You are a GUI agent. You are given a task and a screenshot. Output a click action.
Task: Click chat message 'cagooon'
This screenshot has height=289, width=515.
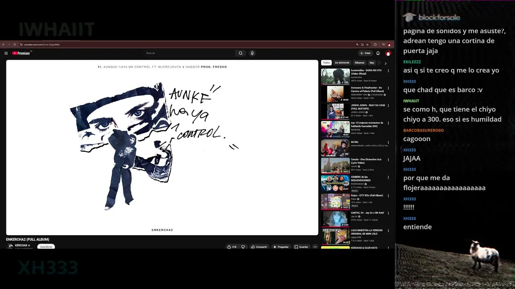417,139
